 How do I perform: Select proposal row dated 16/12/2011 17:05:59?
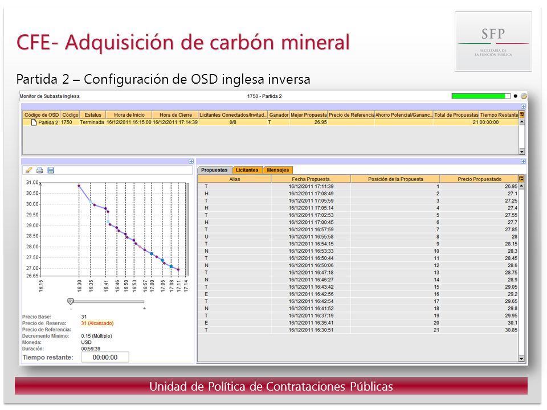pos(358,201)
